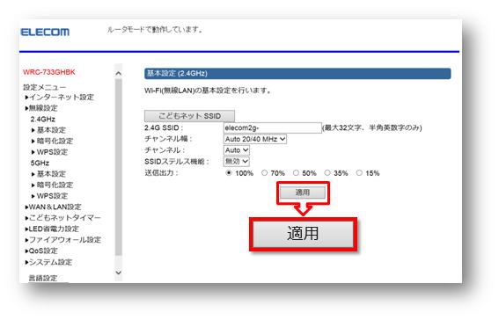
Task: Expand the LED省電力設定 menu
Action: [52, 229]
